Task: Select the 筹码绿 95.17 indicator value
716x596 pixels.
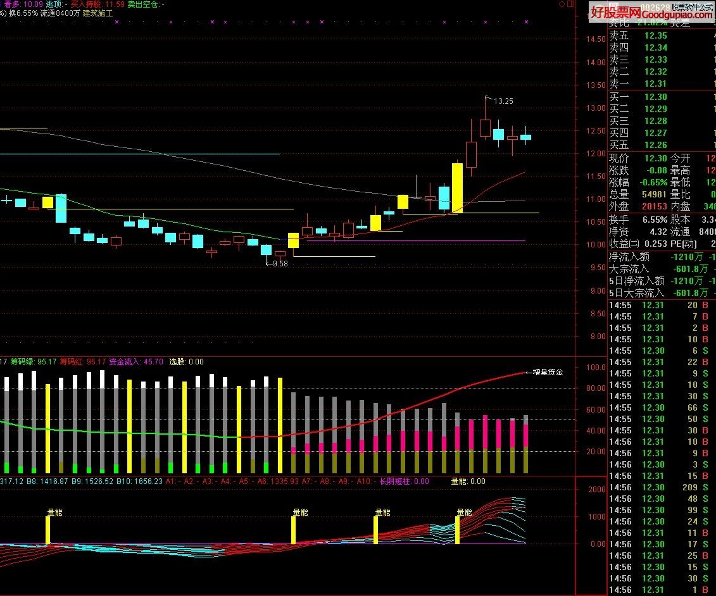Action: pyautogui.click(x=34, y=362)
